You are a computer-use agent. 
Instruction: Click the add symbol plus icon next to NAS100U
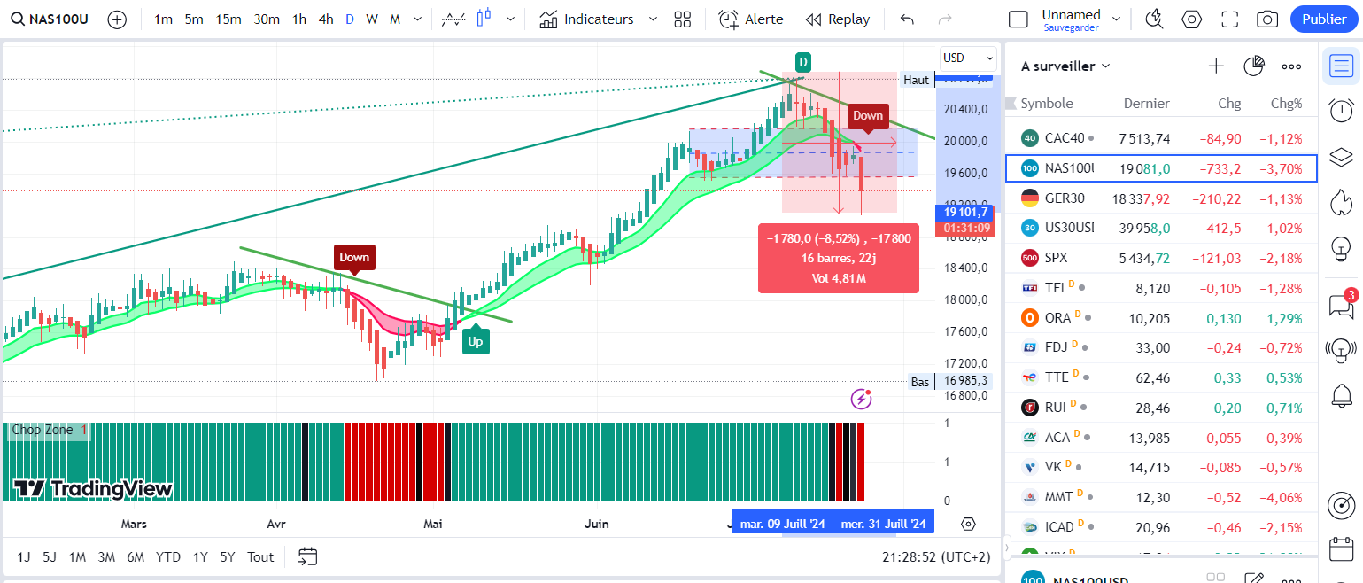coord(117,19)
